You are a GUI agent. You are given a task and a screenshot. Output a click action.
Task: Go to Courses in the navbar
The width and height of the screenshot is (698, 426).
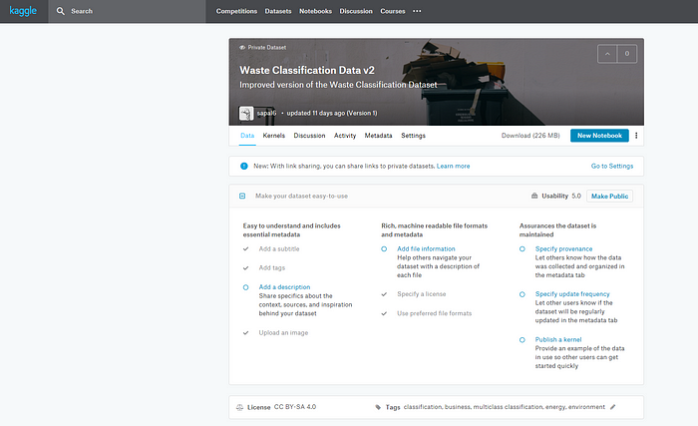(393, 11)
